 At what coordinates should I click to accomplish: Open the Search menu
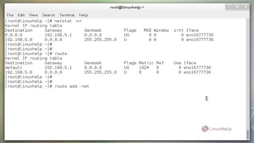point(48,15)
